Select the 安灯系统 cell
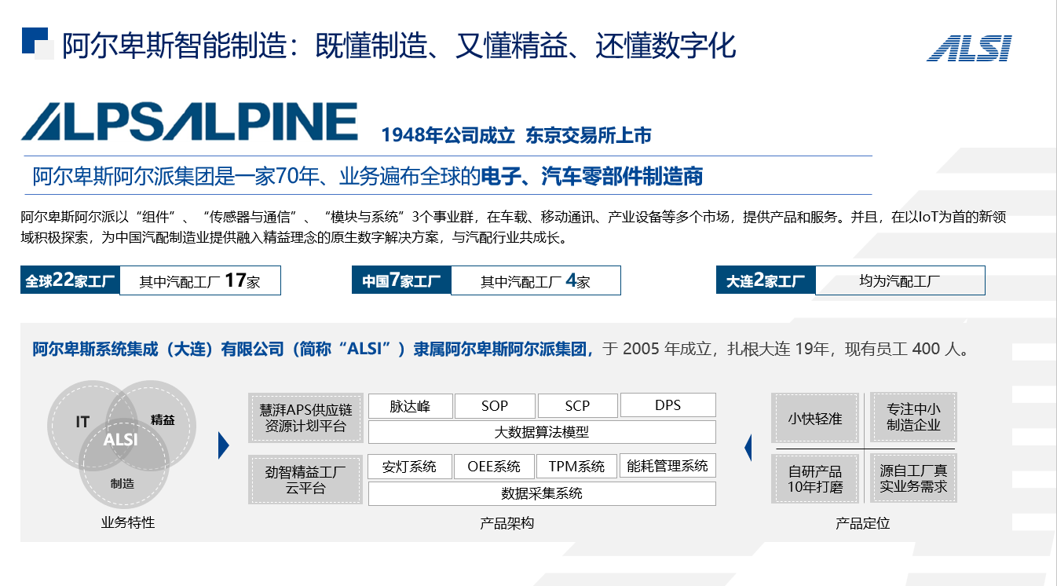1057x586 pixels. (x=410, y=466)
